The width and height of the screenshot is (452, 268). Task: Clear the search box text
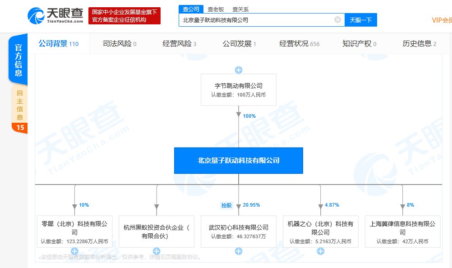click(x=337, y=19)
